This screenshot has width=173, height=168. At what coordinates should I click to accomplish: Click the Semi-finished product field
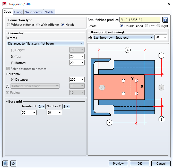pos(140,20)
